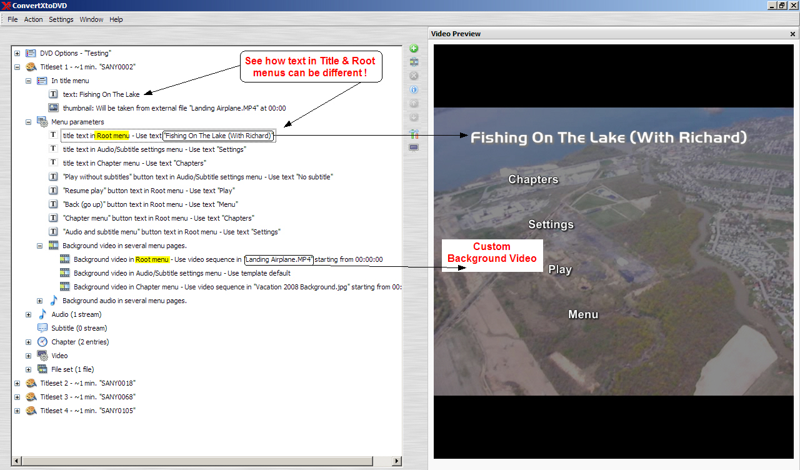Click the thumbnail picture icon for Landing Airplane

54,108
